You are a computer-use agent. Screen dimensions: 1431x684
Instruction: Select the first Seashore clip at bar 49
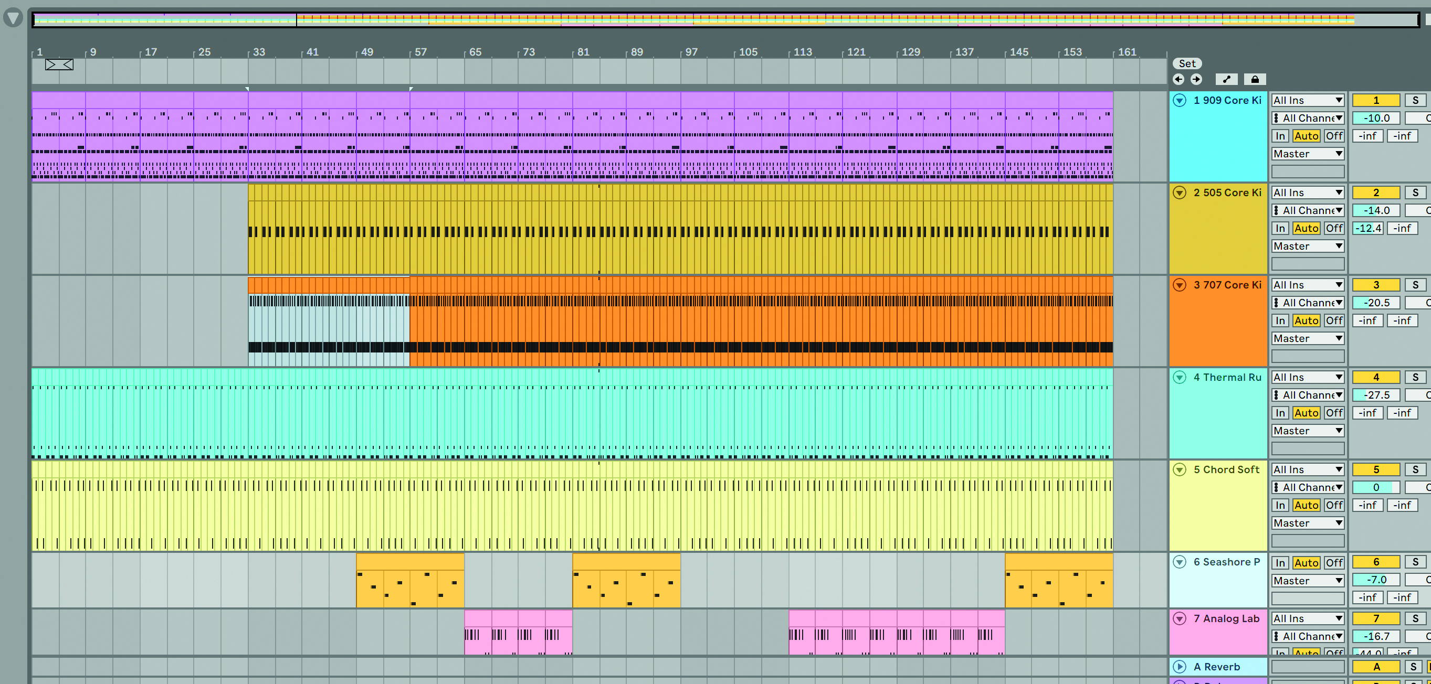(410, 580)
